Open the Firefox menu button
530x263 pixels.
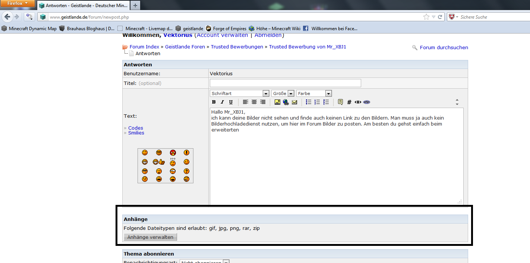(x=18, y=4)
